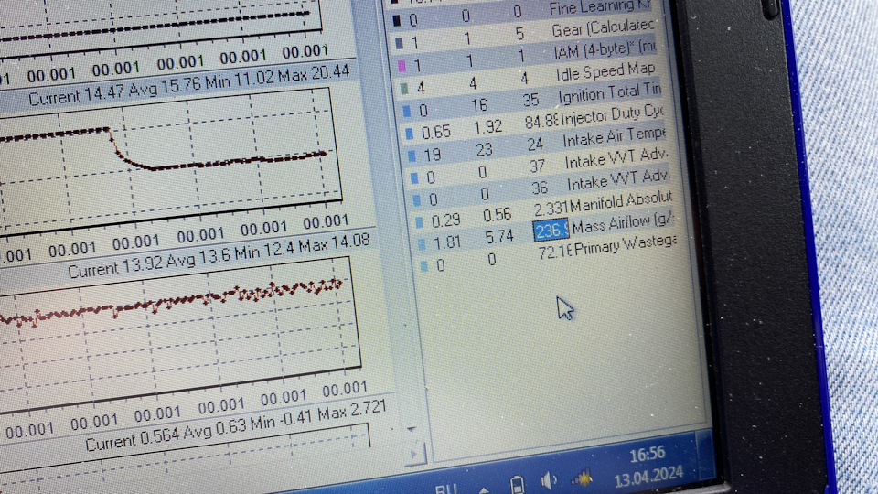878x494 pixels.
Task: Open the battery power tray icon
Action: pos(518,484)
